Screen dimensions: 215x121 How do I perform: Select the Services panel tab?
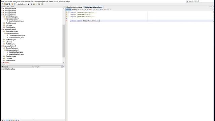12,7
